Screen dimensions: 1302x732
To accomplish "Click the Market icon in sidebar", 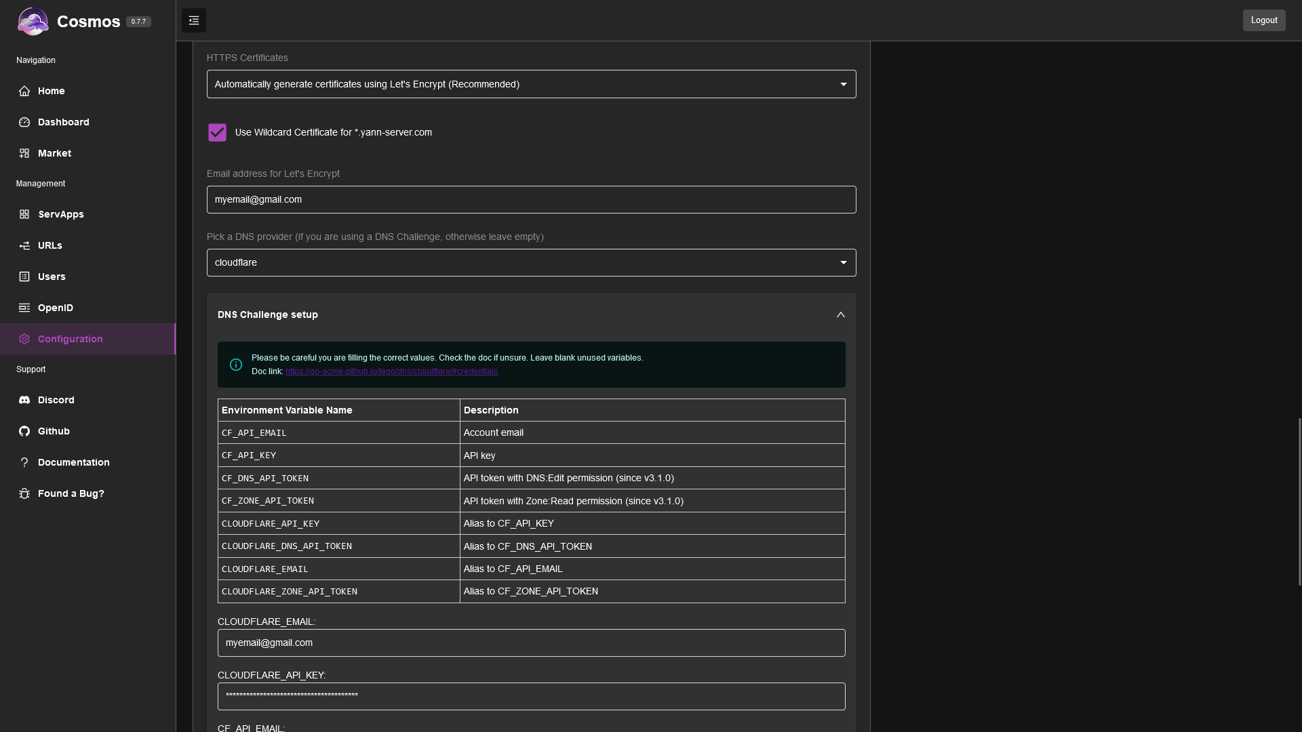I will coord(24,153).
